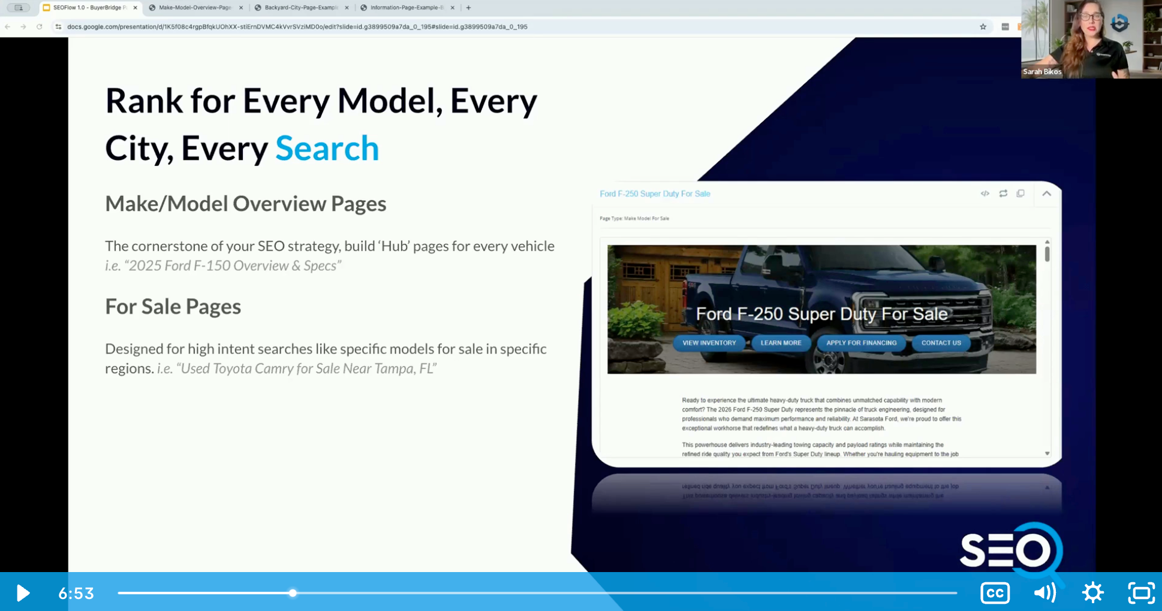Viewport: 1162px width, 611px height.
Task: Click the playhead marker on timeline
Action: [293, 593]
